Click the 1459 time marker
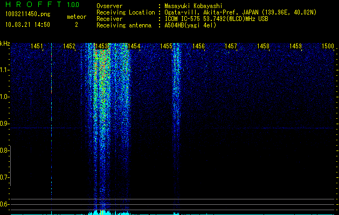 295,46
